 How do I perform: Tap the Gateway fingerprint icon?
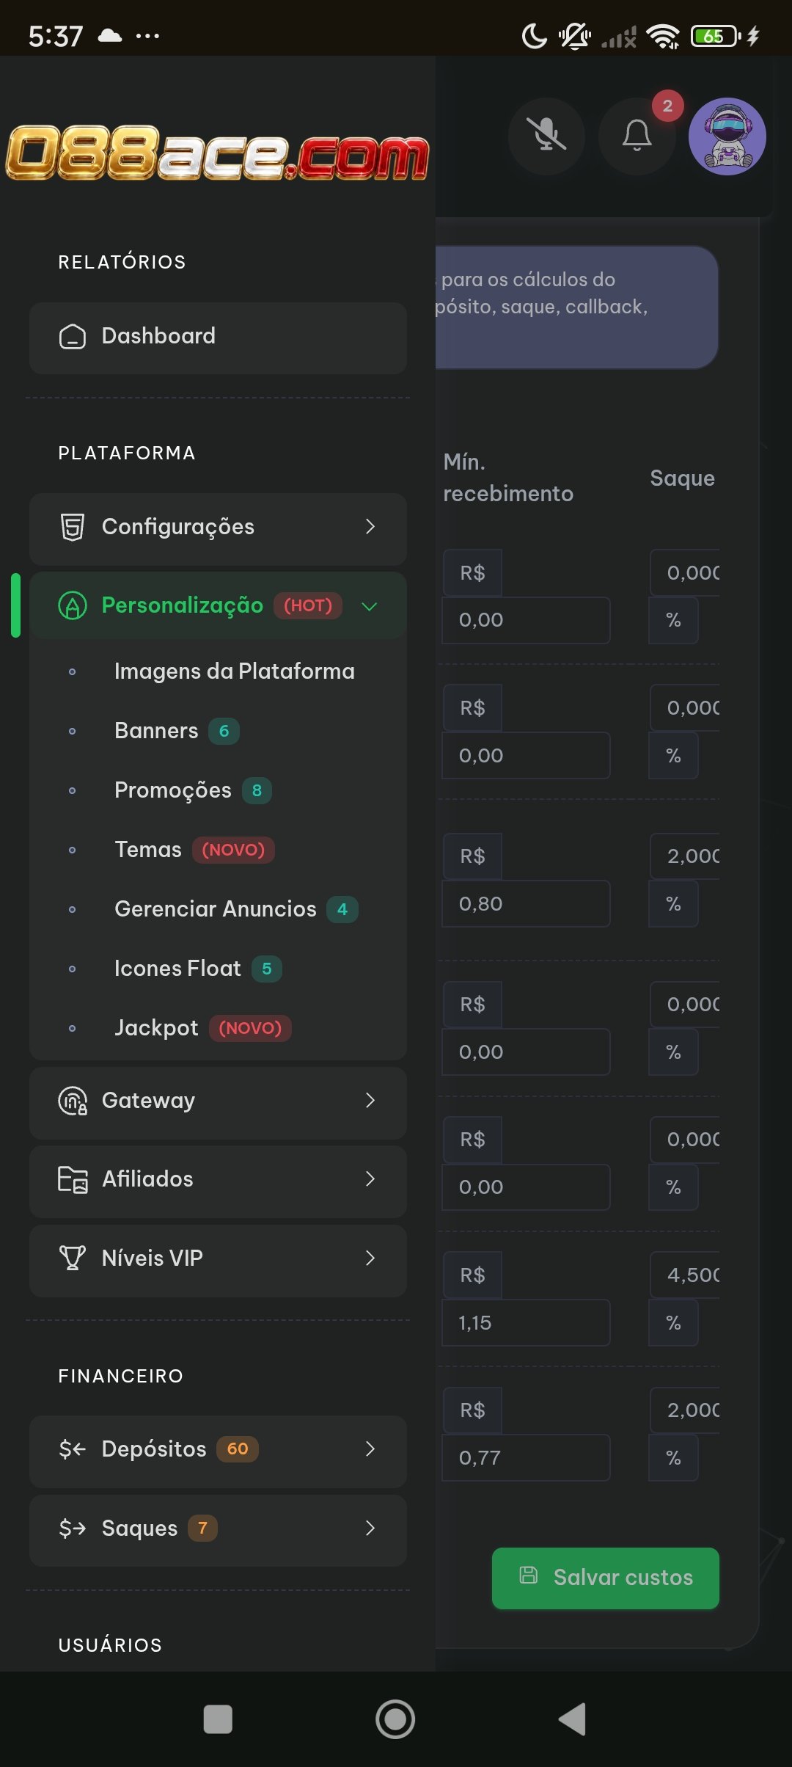(x=72, y=1101)
